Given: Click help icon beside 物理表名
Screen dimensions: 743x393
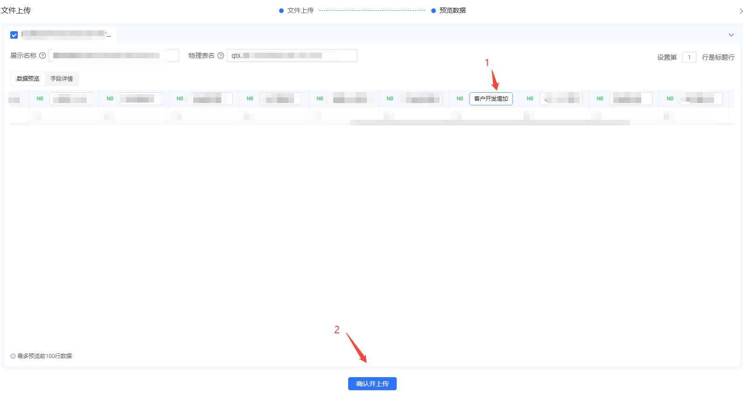Looking at the screenshot, I should (221, 55).
